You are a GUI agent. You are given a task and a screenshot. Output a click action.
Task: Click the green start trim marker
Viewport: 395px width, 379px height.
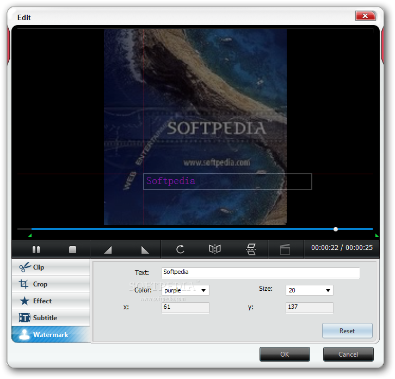click(30, 235)
